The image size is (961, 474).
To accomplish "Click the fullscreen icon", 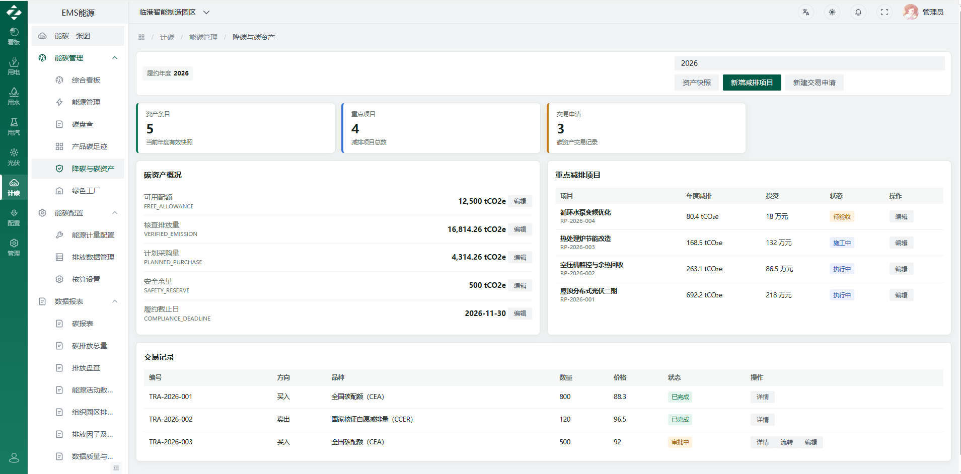I will click(884, 12).
